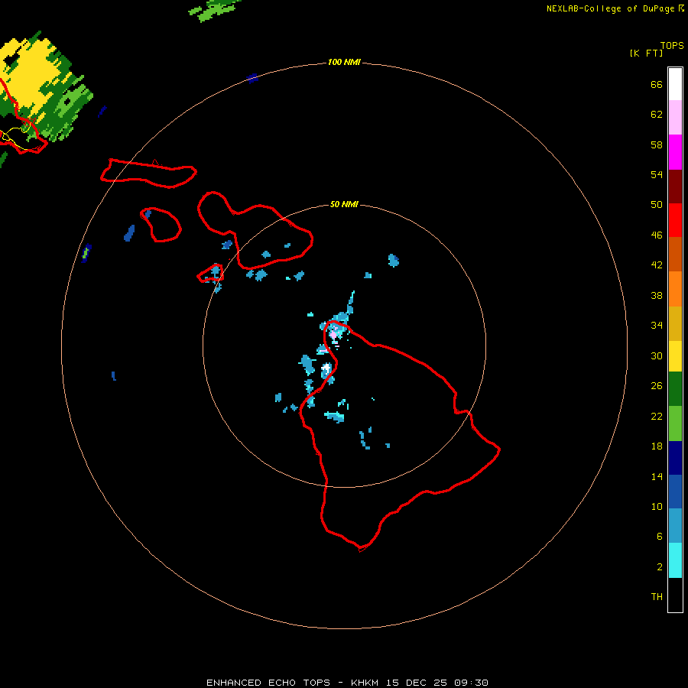
Task: Click the light steel-blue legend swatch
Action: pos(675,526)
